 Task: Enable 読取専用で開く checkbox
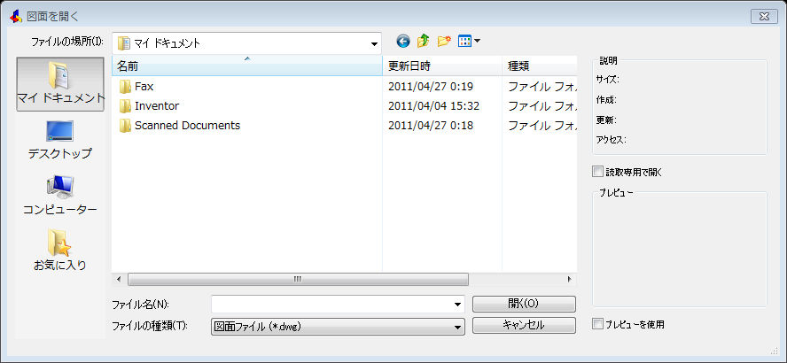(597, 172)
